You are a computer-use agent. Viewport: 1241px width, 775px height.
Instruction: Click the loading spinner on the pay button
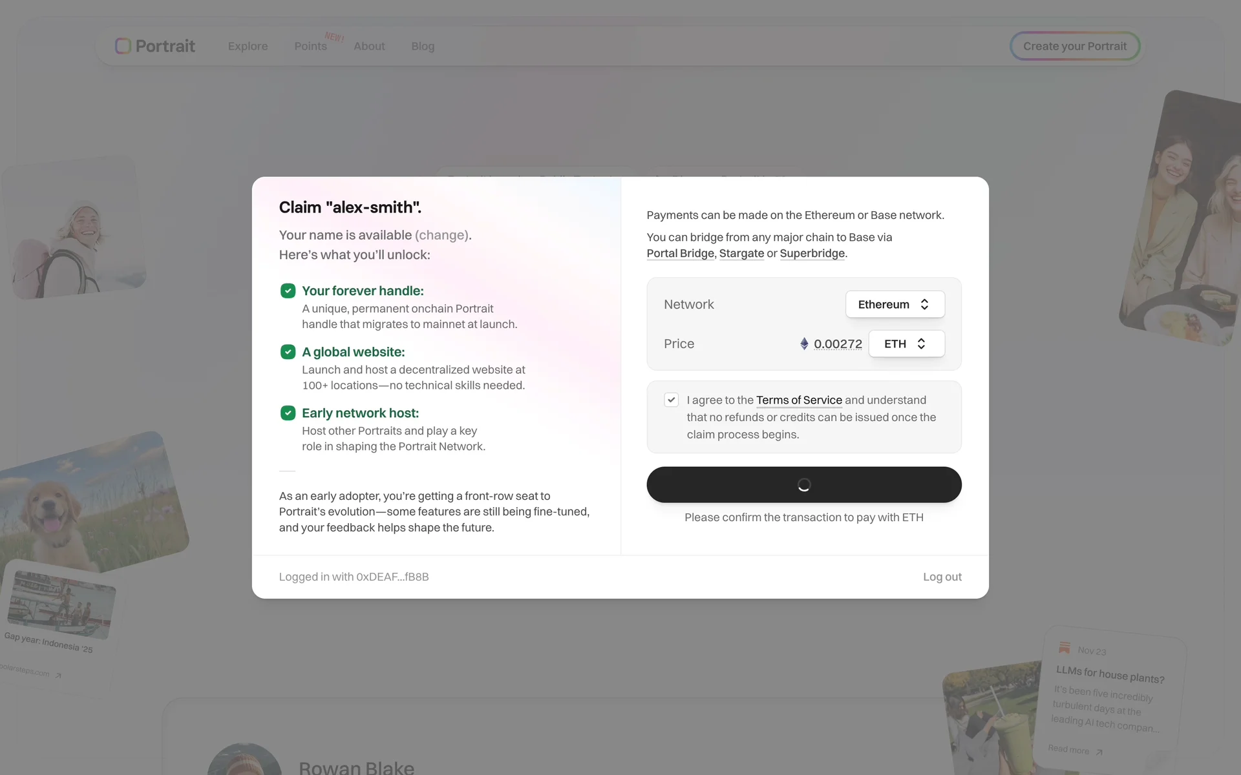[x=804, y=485]
